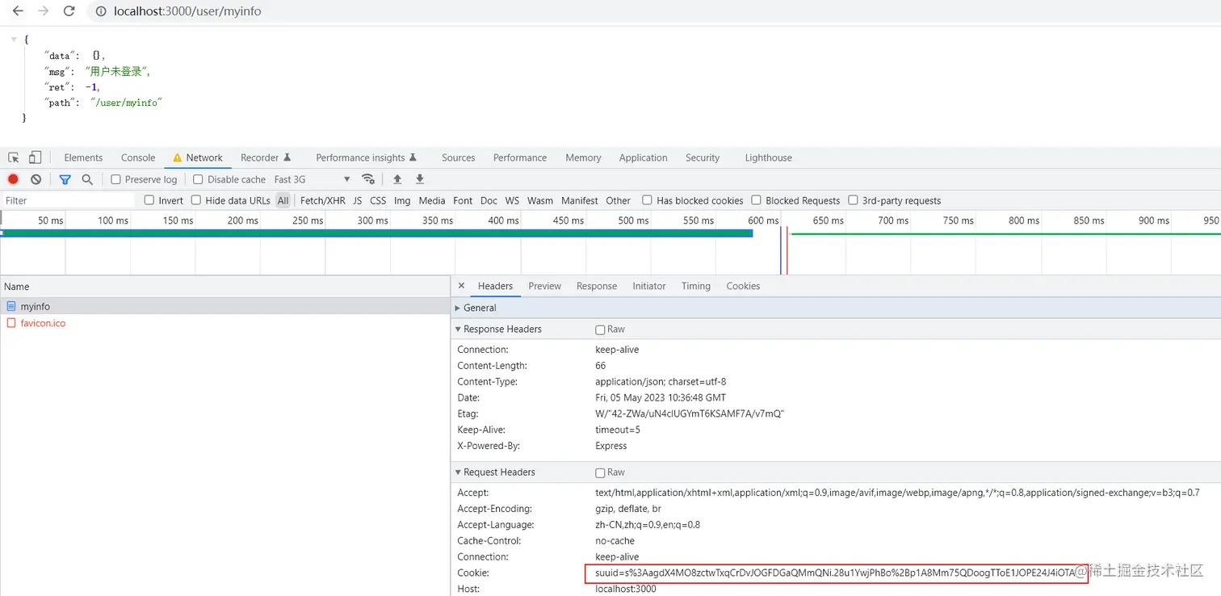Export the HAR file
Viewport: 1221px width, 596px height.
[420, 179]
